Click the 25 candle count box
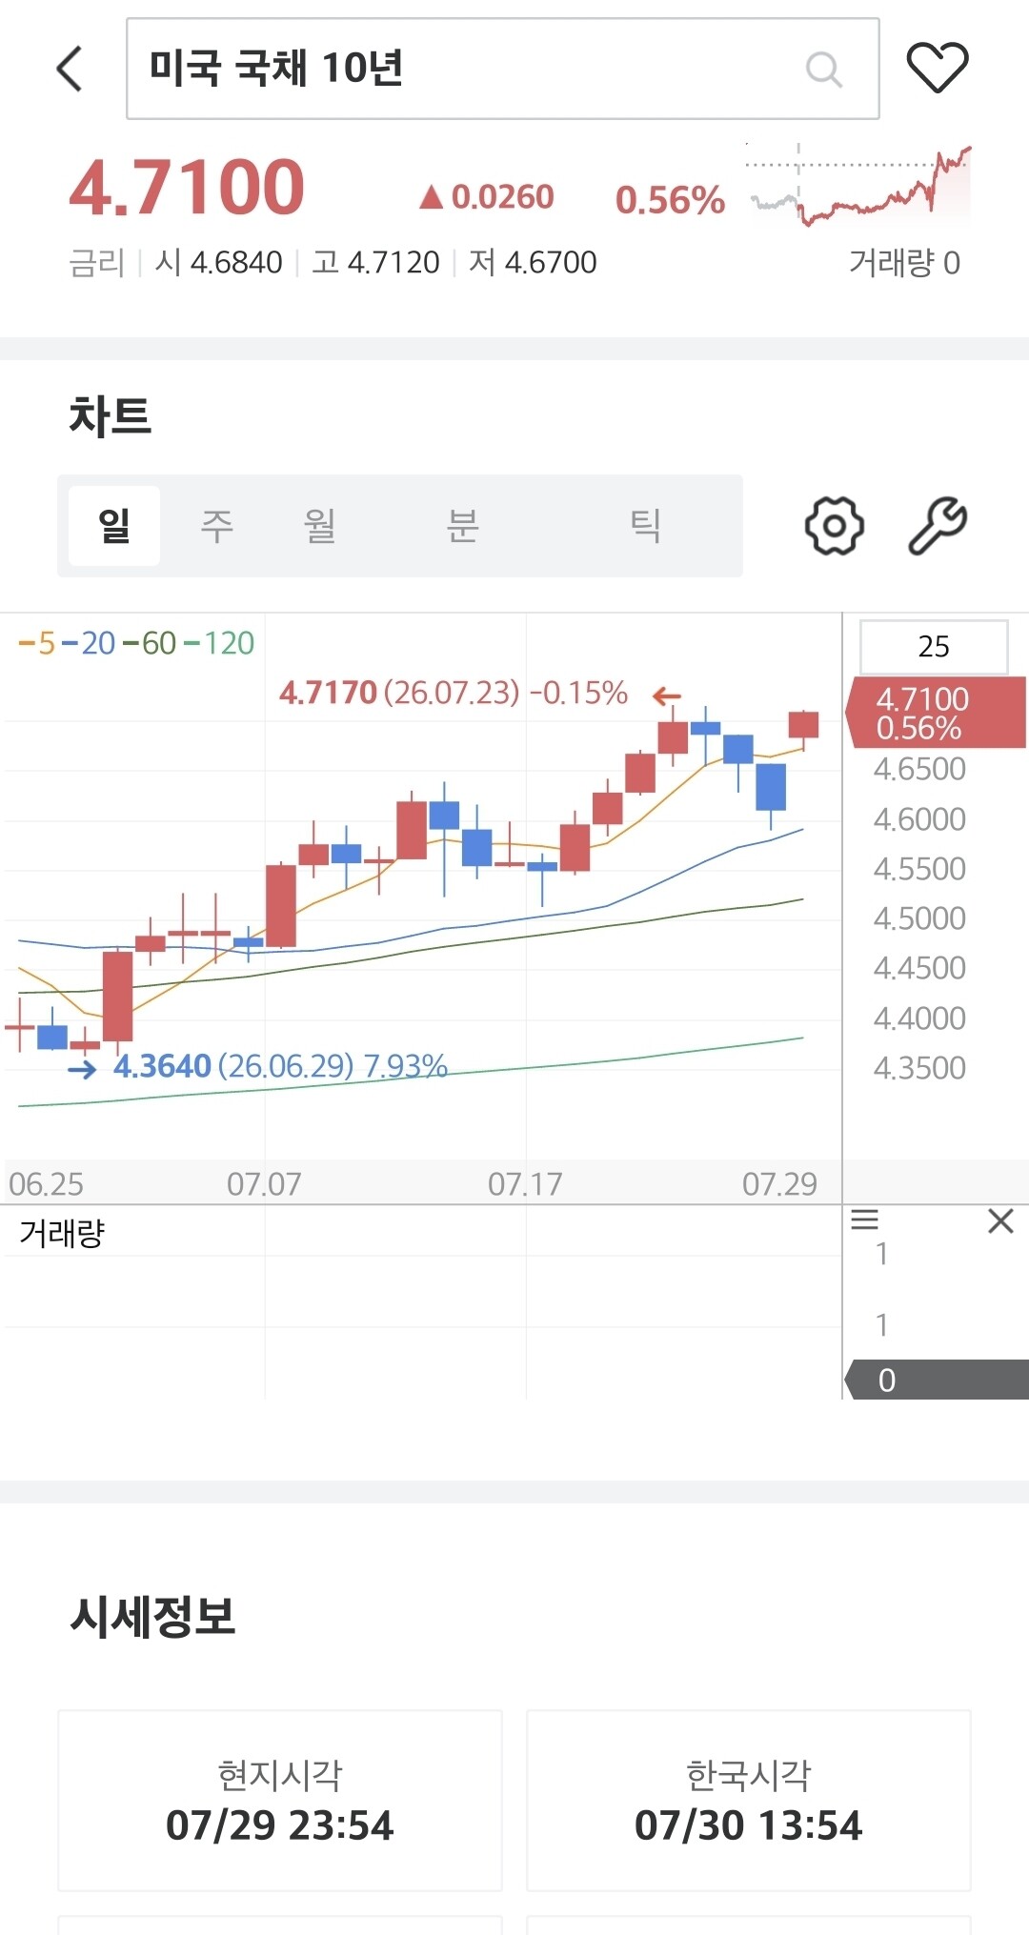Viewport: 1029px width, 1935px height. pos(934,647)
